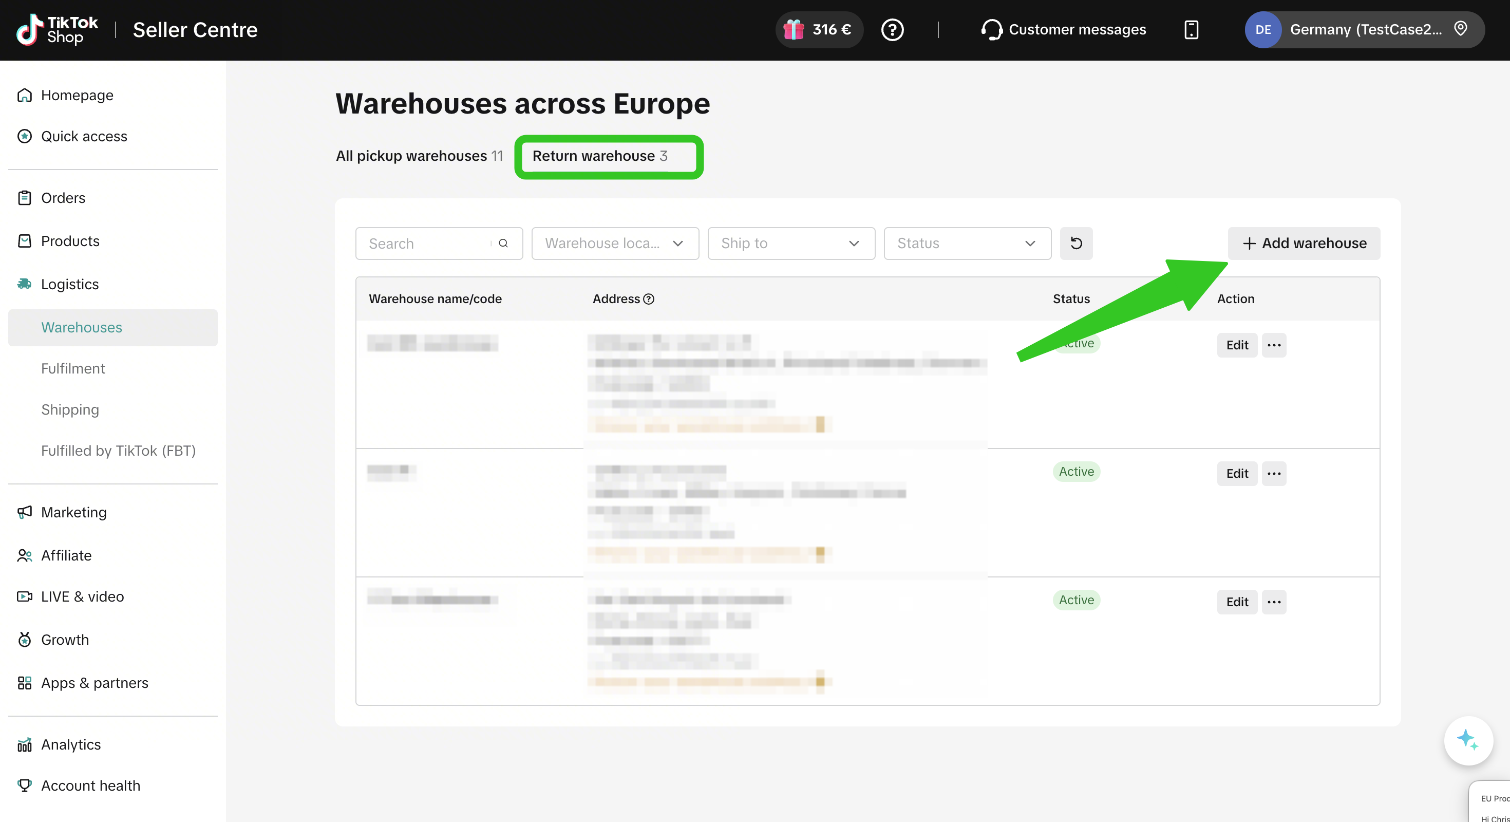Switch to All pickup warehouses tab
The height and width of the screenshot is (822, 1510).
419,156
